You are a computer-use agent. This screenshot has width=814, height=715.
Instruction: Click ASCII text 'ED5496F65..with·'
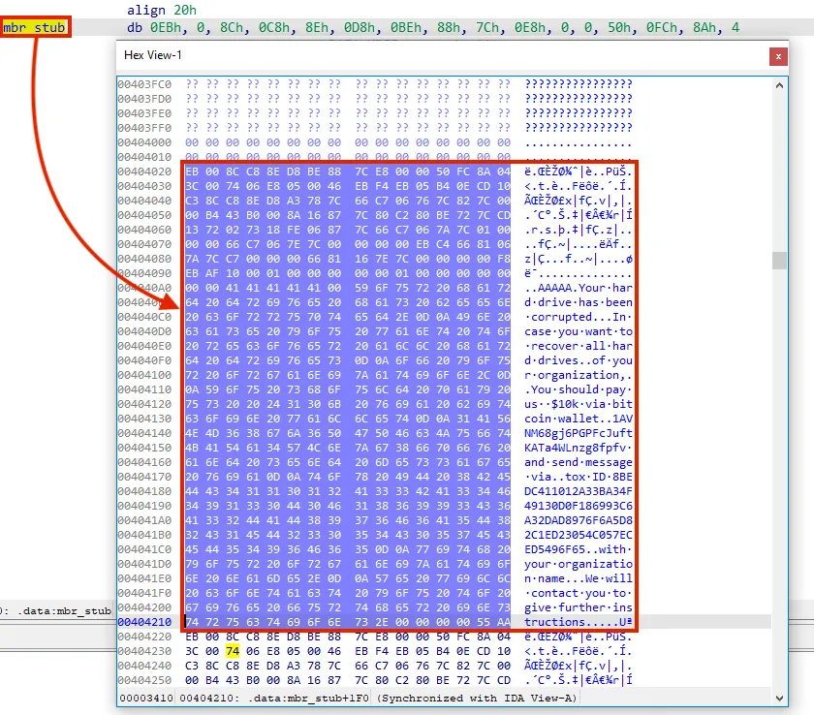pos(579,549)
